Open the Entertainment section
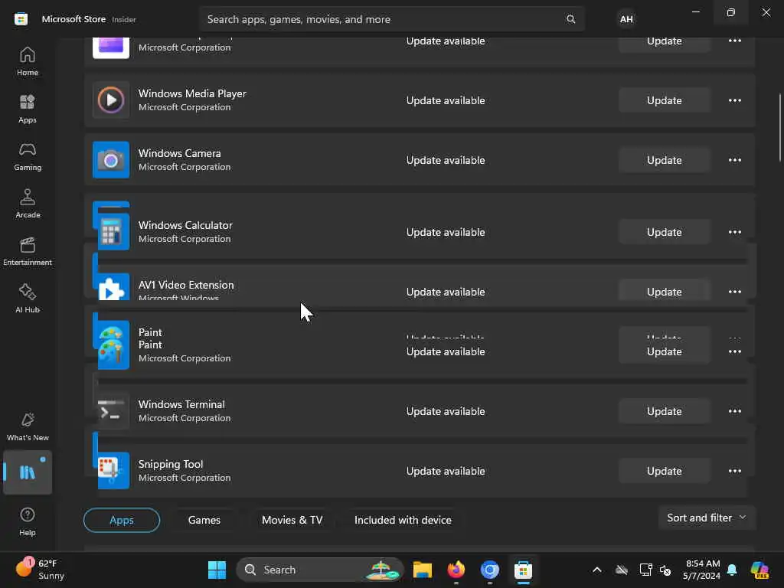The image size is (784, 588). click(x=28, y=251)
